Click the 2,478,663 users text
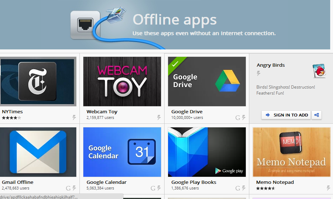The image size is (333, 199). 16,188
